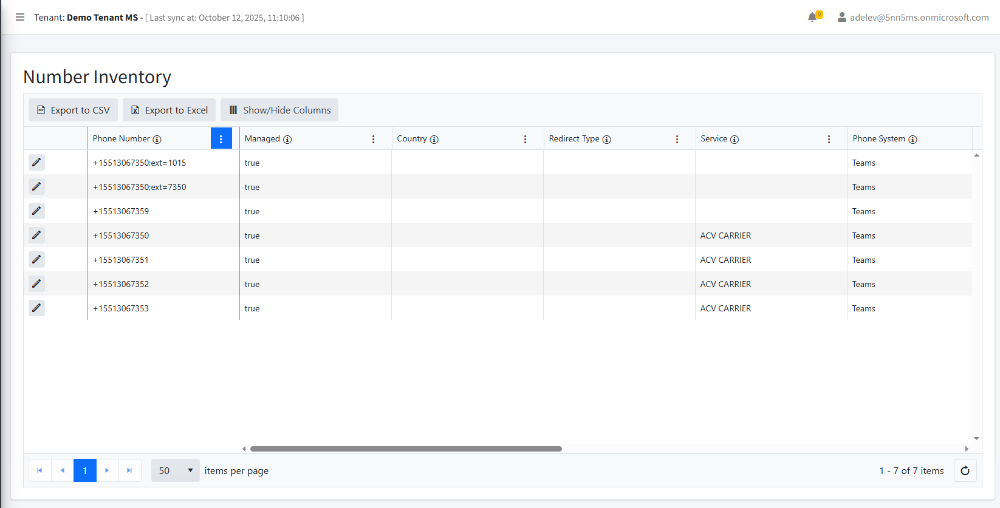Click the notification bell icon
Image resolution: width=1000 pixels, height=508 pixels.
(812, 17)
